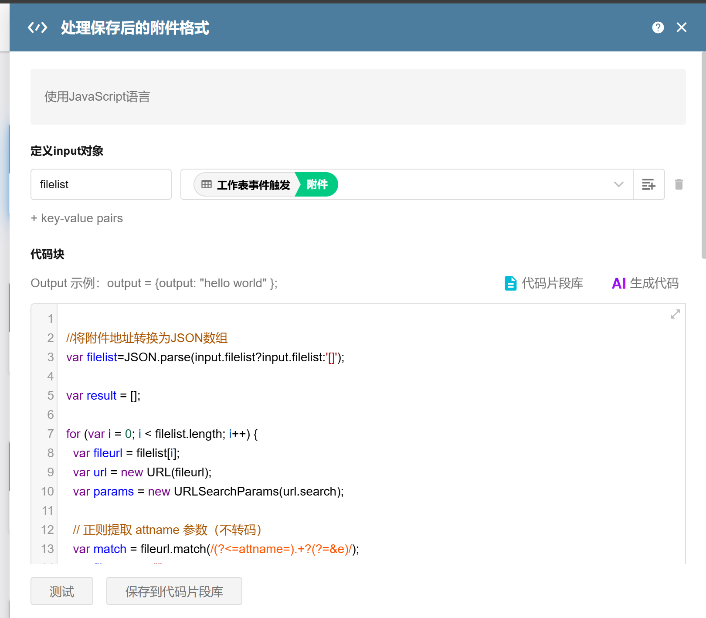Click the add field list icon
The height and width of the screenshot is (618, 706).
click(x=648, y=184)
